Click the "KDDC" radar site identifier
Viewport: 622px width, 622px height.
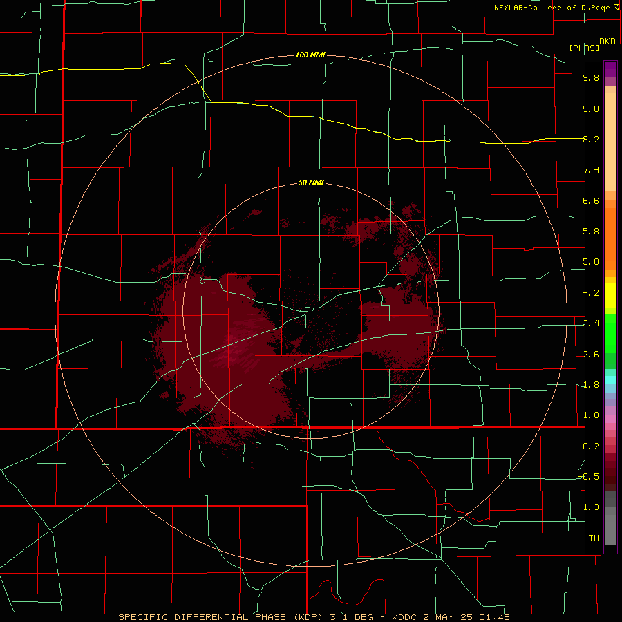(404, 617)
